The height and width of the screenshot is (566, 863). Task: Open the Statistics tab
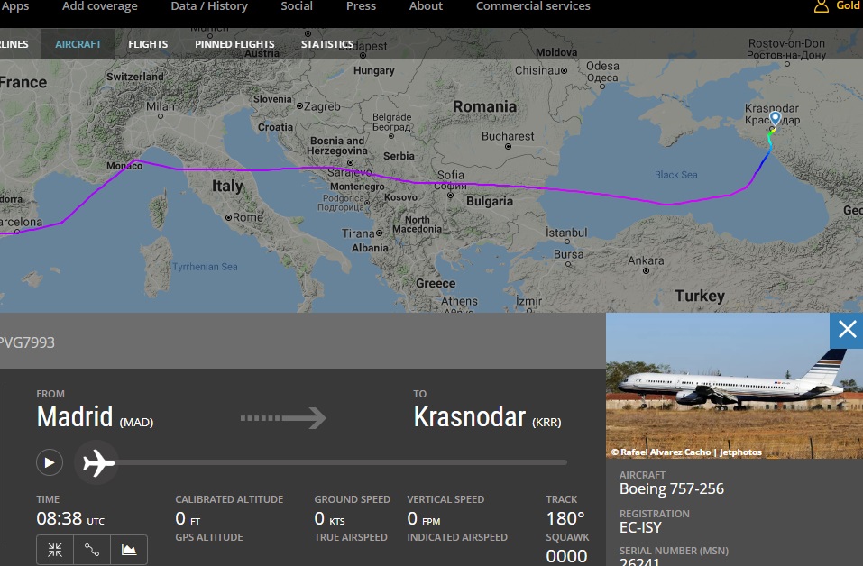click(327, 44)
